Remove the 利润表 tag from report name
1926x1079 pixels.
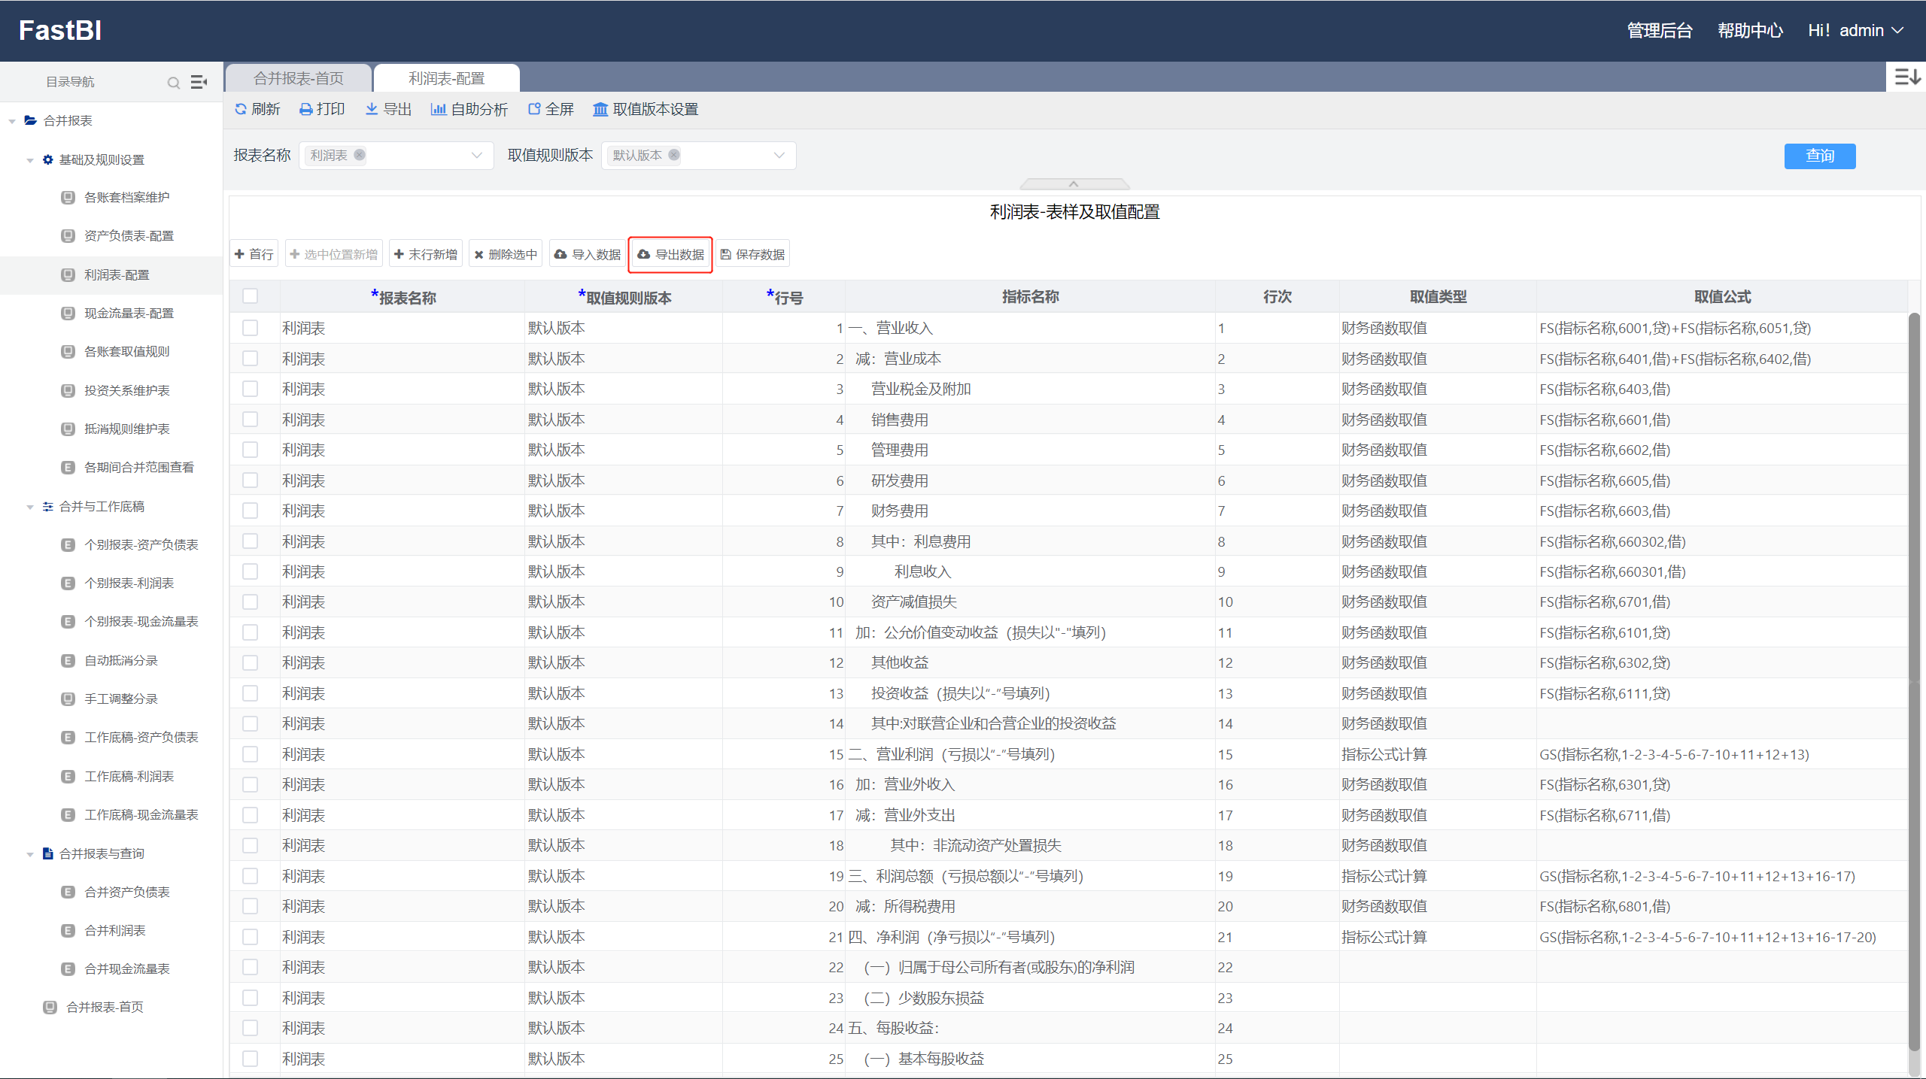tap(360, 155)
